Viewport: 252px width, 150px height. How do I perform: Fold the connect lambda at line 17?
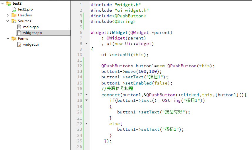[x=86, y=94]
